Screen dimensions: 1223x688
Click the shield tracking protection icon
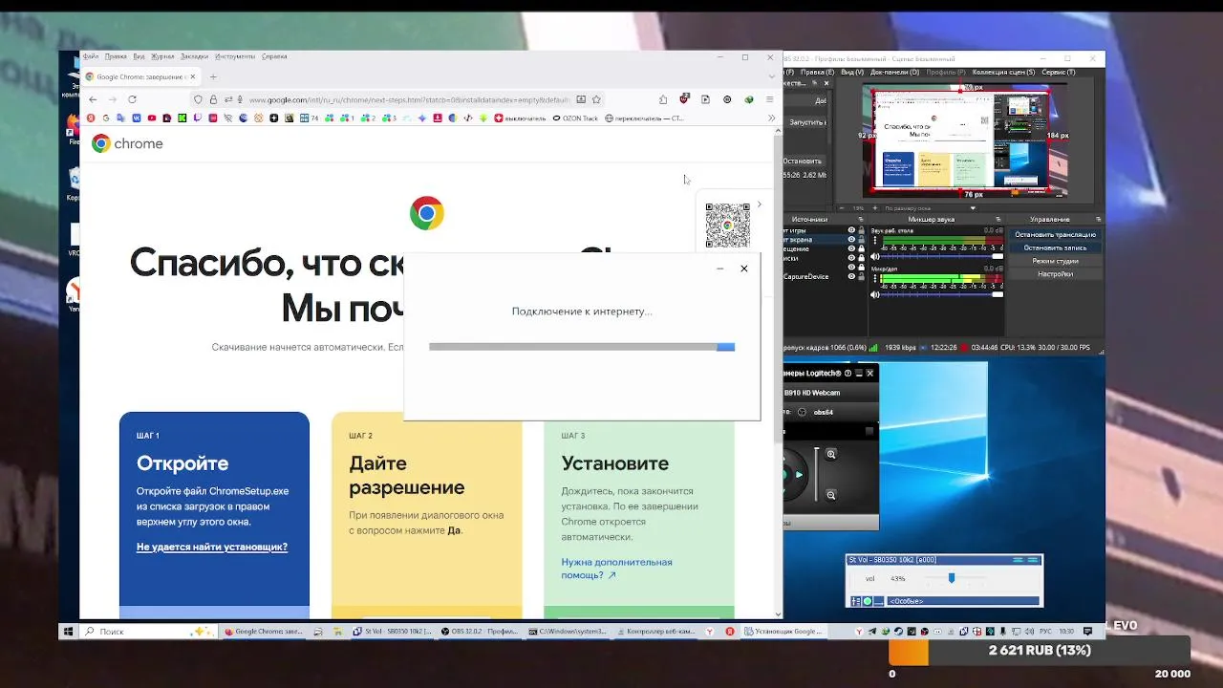coord(198,99)
